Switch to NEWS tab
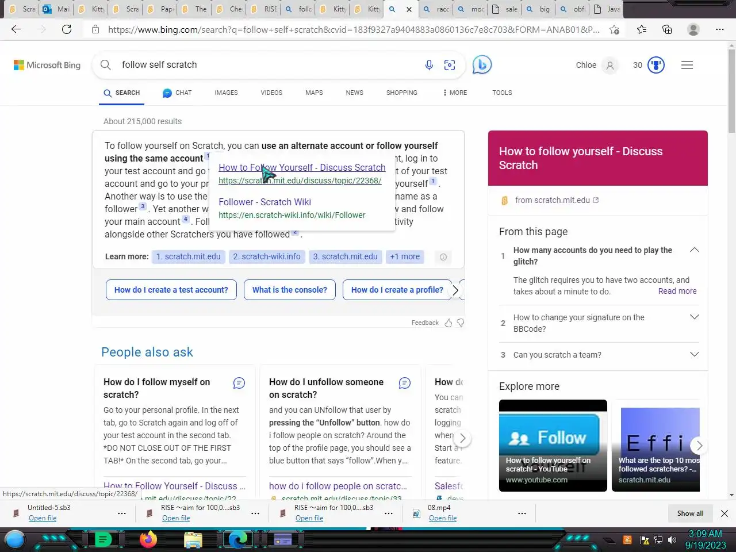736x552 pixels. 354,93
